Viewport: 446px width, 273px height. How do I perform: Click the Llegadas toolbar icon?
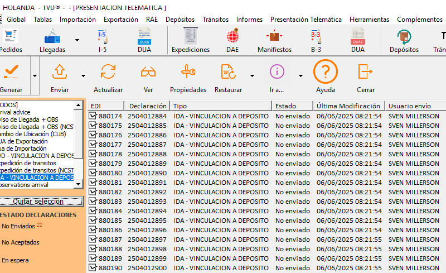tap(52, 37)
